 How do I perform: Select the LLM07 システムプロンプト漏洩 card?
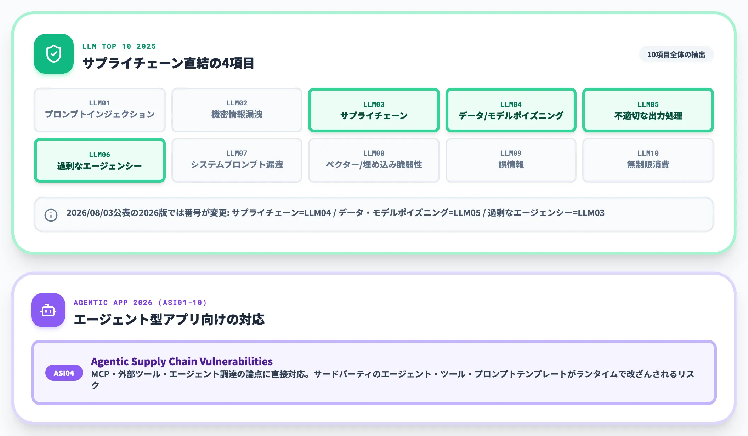(x=237, y=160)
